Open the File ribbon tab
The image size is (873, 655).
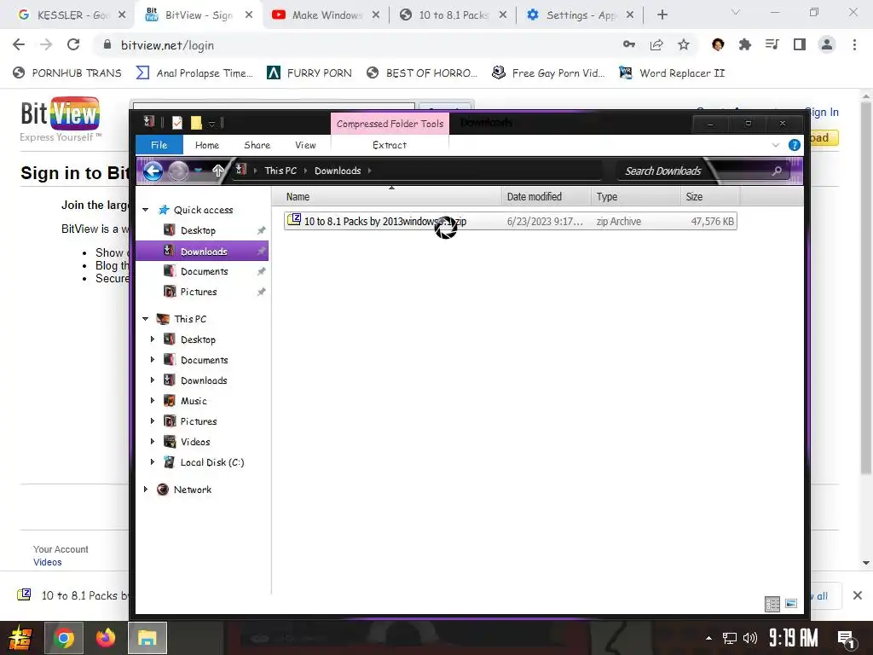click(159, 145)
